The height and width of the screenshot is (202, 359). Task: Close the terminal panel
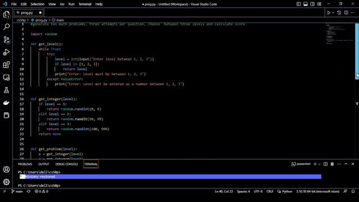pyautogui.click(x=353, y=164)
